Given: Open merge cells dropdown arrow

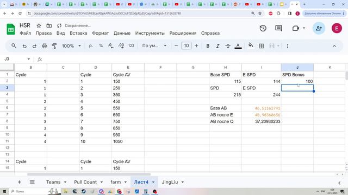Looking at the screenshot, I should pos(278,46).
